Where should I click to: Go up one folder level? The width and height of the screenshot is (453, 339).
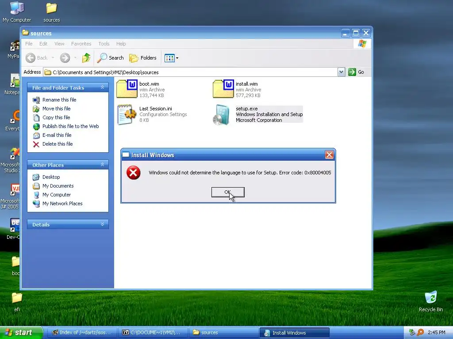click(x=86, y=58)
